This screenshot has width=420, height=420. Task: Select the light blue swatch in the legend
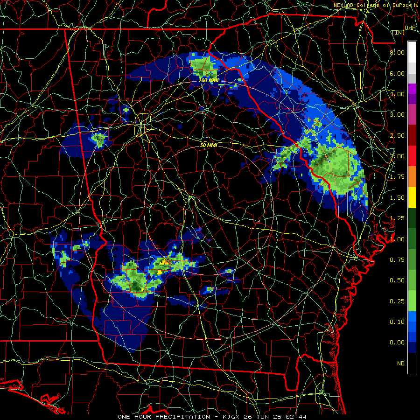tap(412, 316)
